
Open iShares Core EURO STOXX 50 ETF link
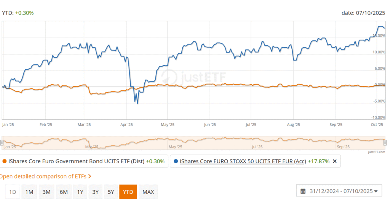pyautogui.click(x=243, y=161)
